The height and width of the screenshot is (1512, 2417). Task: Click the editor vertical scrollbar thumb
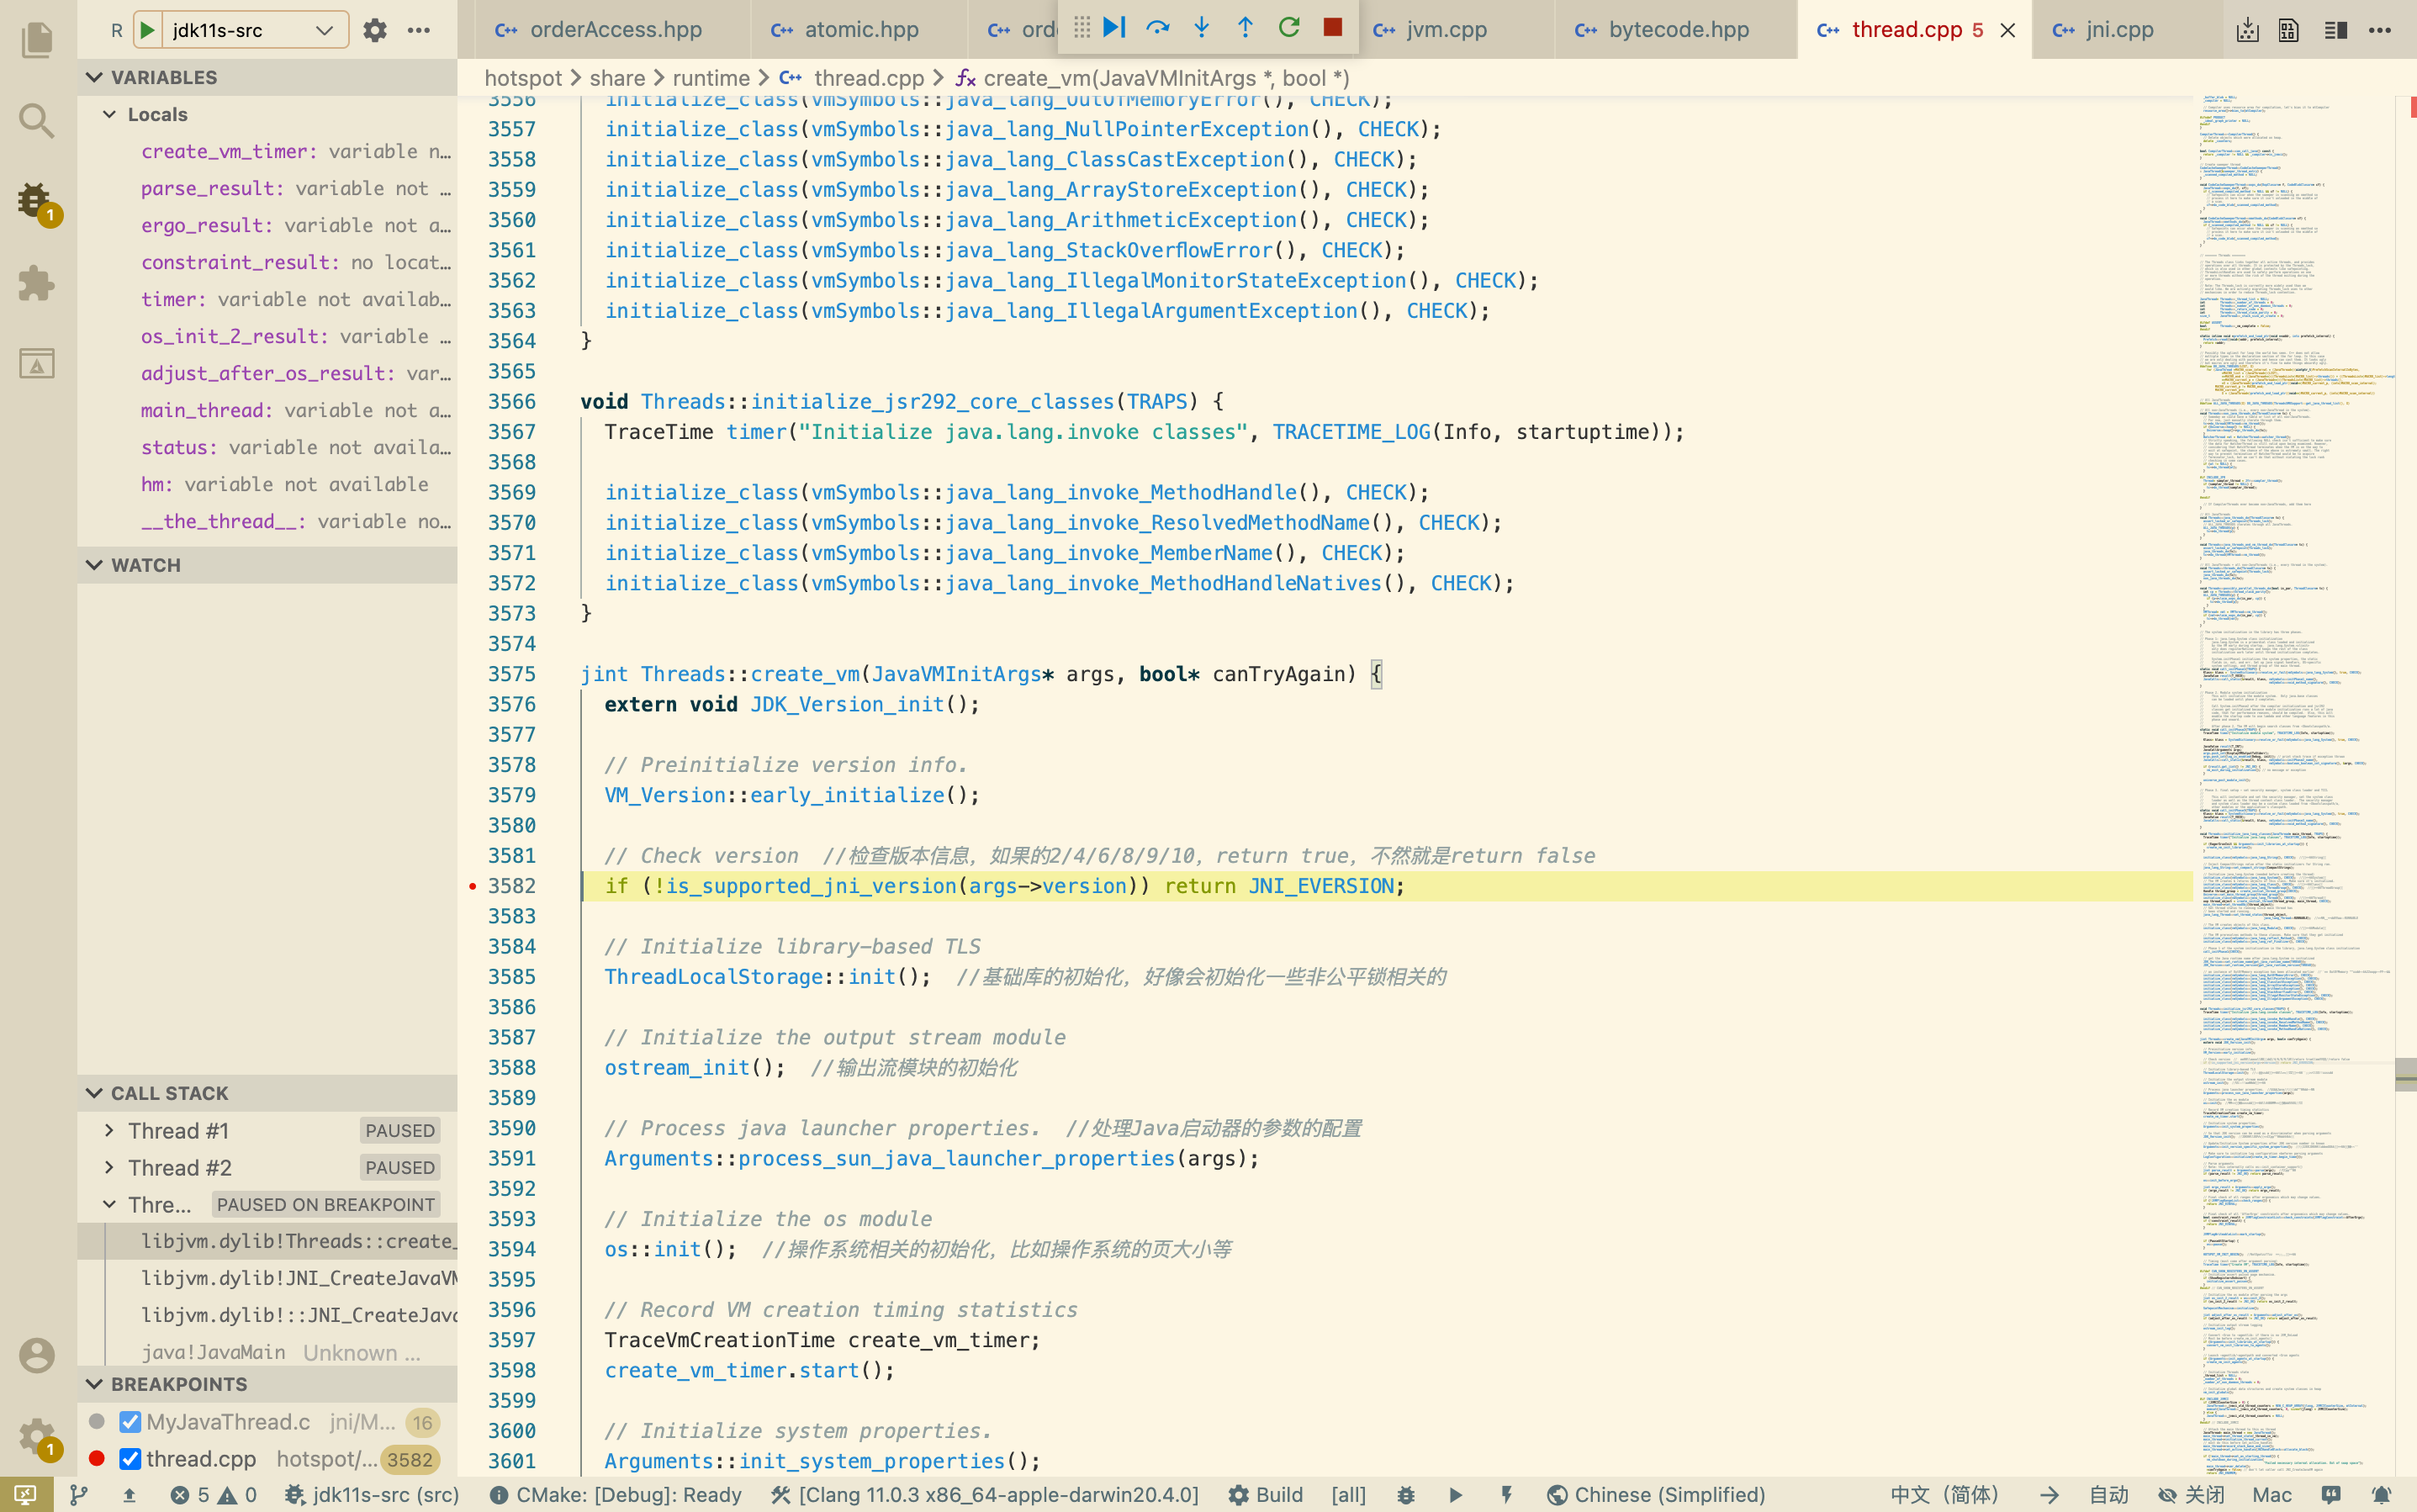pyautogui.click(x=2406, y=1075)
